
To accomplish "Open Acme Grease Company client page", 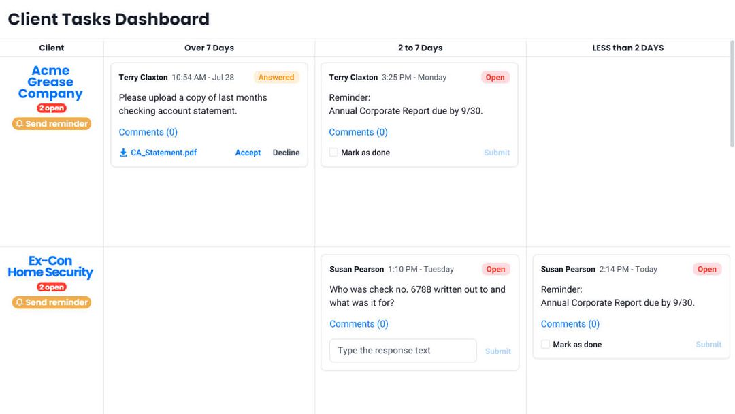I will (50, 82).
